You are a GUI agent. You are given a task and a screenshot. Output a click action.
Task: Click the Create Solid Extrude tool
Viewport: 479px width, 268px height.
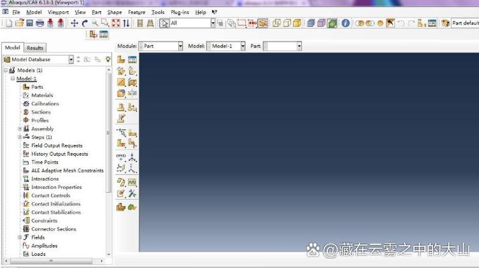pos(121,71)
